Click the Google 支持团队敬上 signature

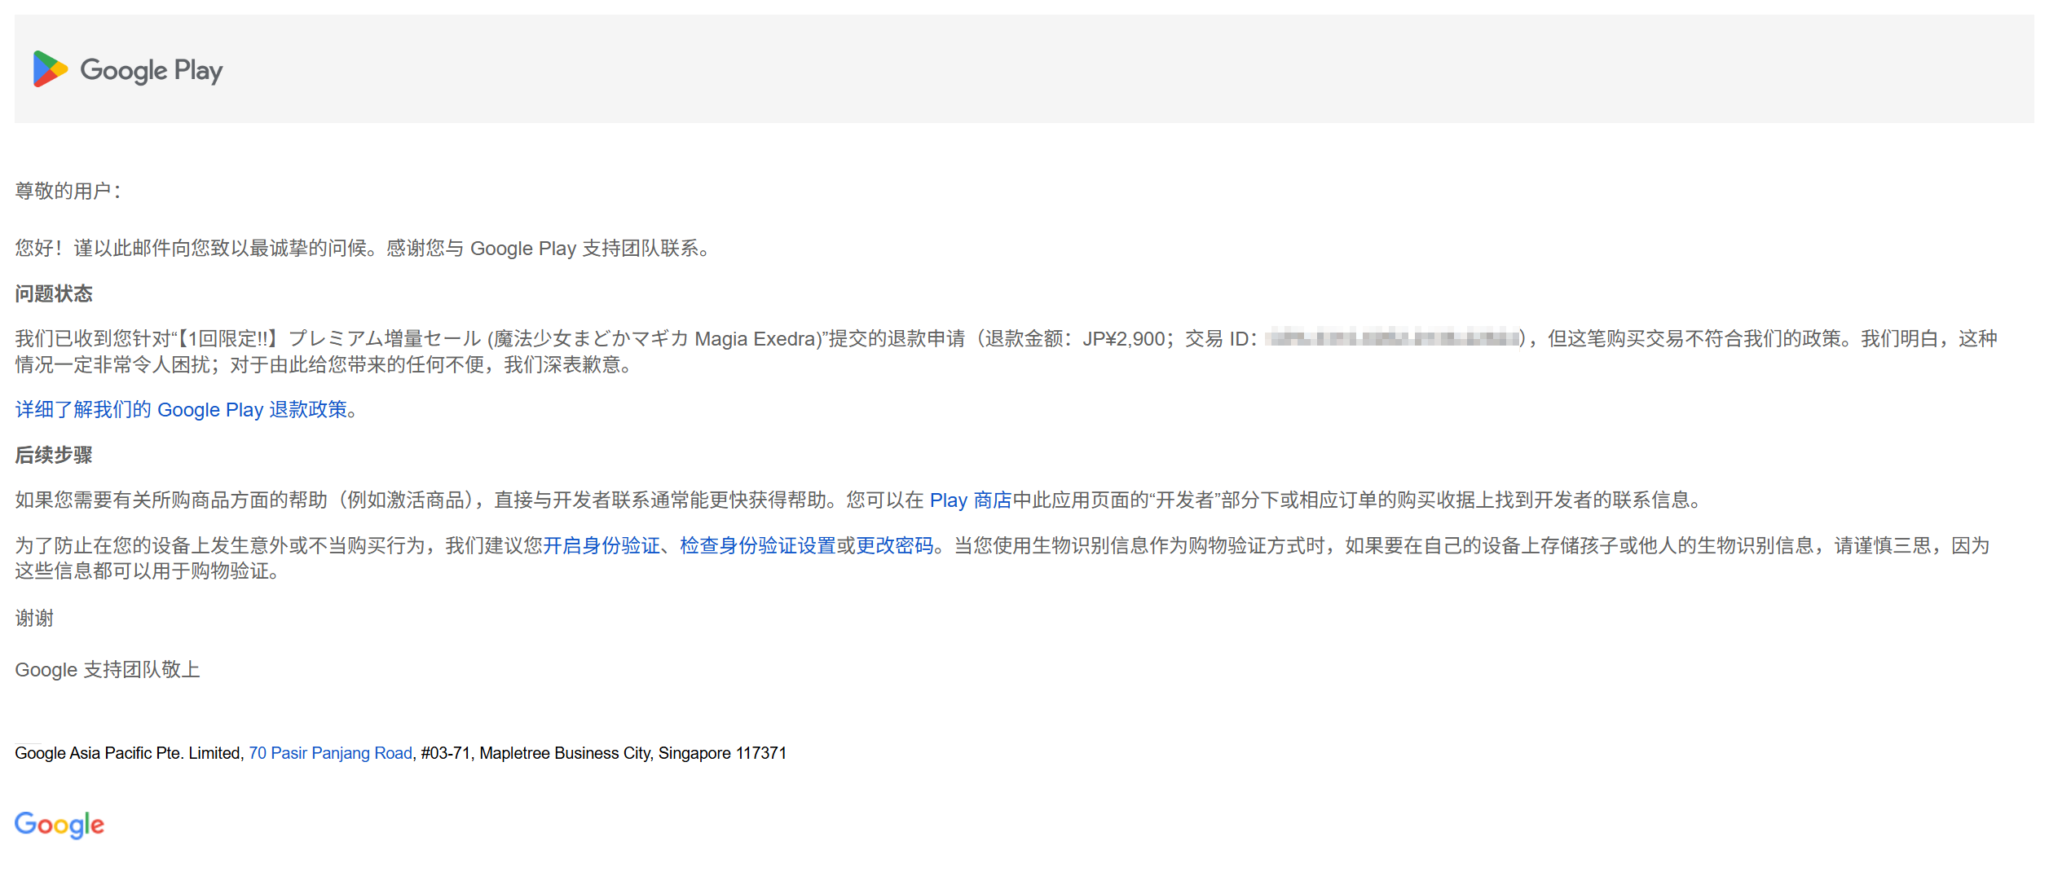pos(108,669)
